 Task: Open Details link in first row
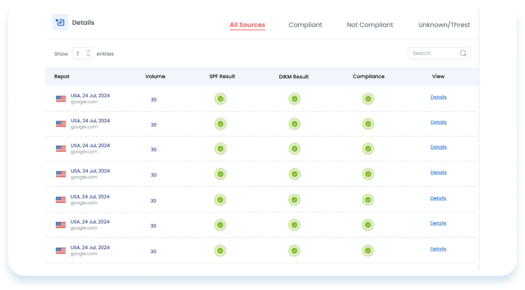point(438,97)
